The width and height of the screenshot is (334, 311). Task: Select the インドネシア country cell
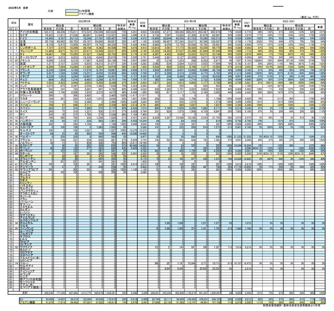point(31,67)
